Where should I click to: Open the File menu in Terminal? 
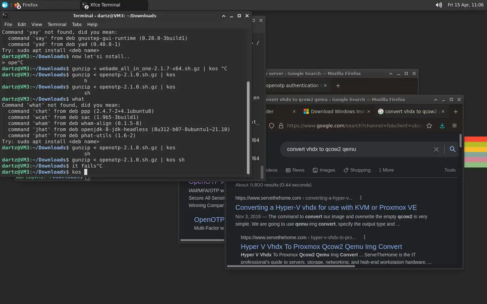8,24
